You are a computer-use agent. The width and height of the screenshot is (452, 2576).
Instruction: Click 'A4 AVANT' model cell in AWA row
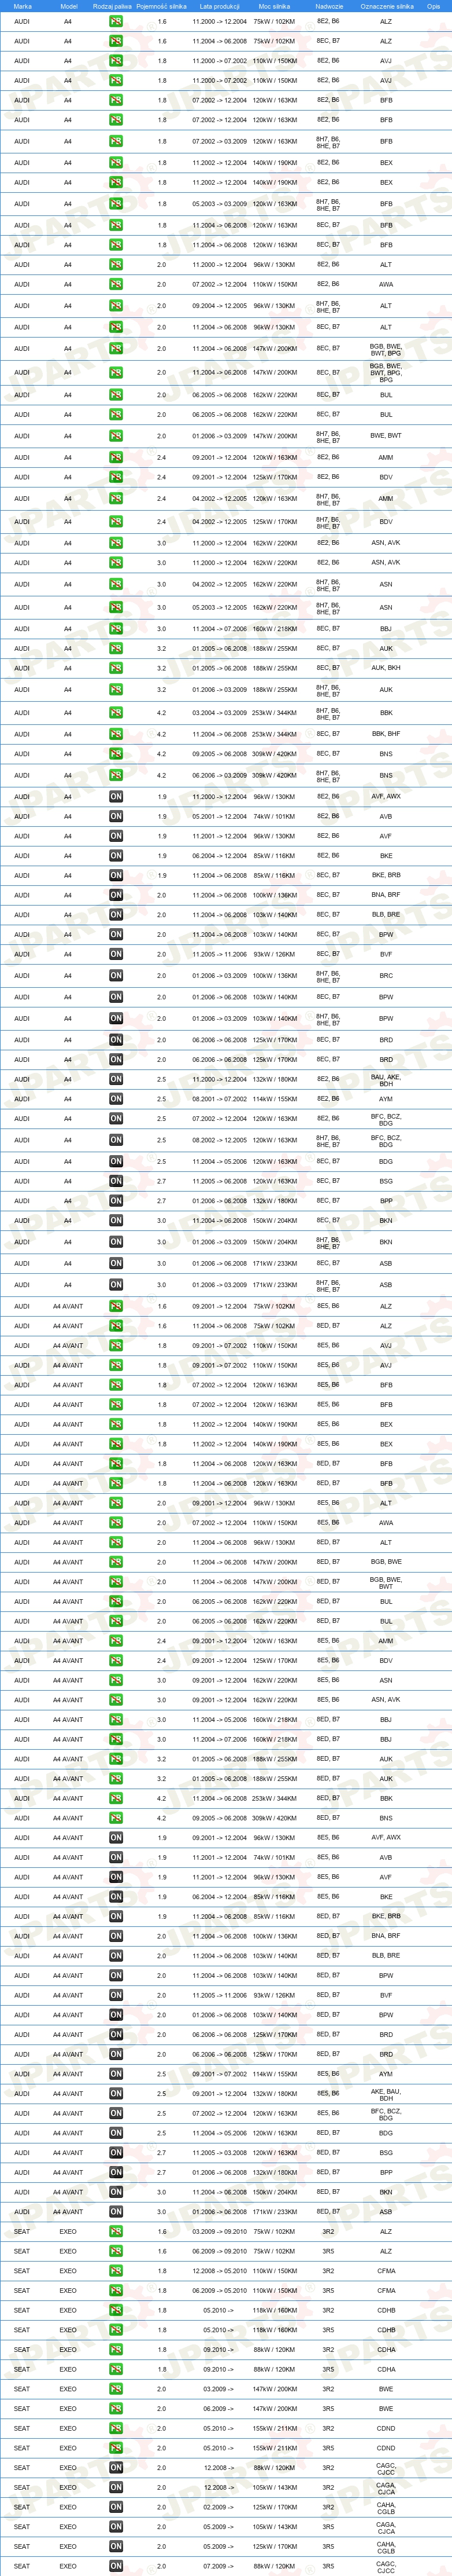(x=68, y=1523)
